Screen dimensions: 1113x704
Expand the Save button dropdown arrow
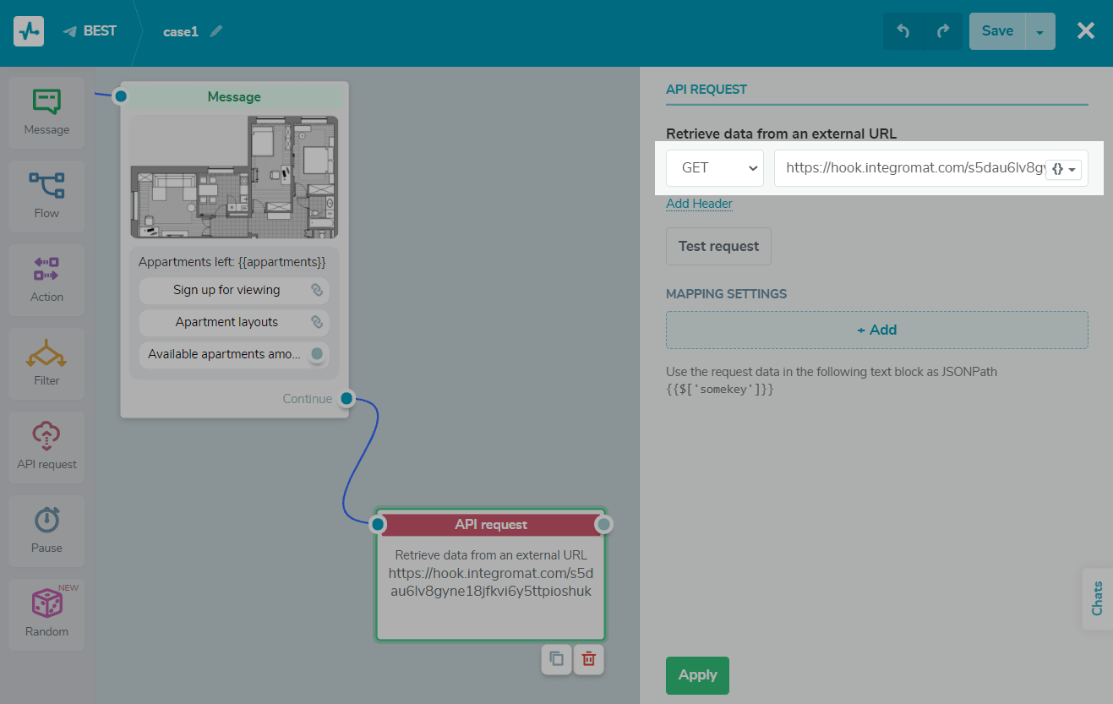1039,32
